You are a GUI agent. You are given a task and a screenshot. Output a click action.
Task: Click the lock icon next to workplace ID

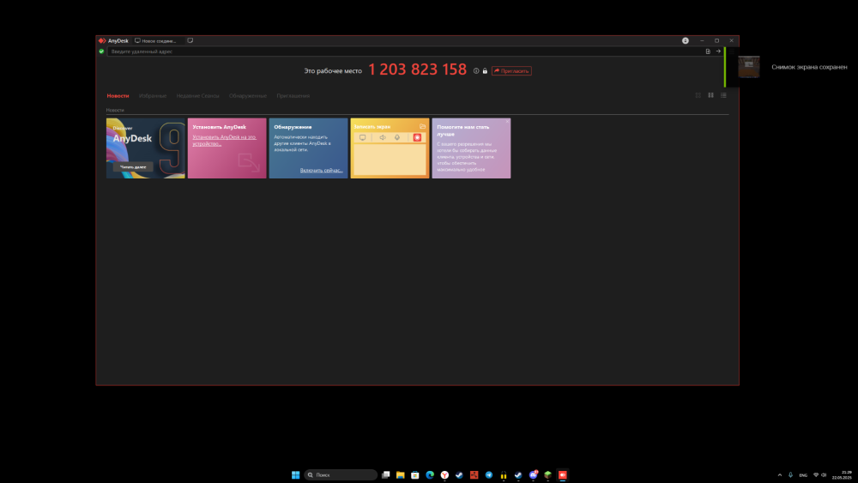(485, 70)
